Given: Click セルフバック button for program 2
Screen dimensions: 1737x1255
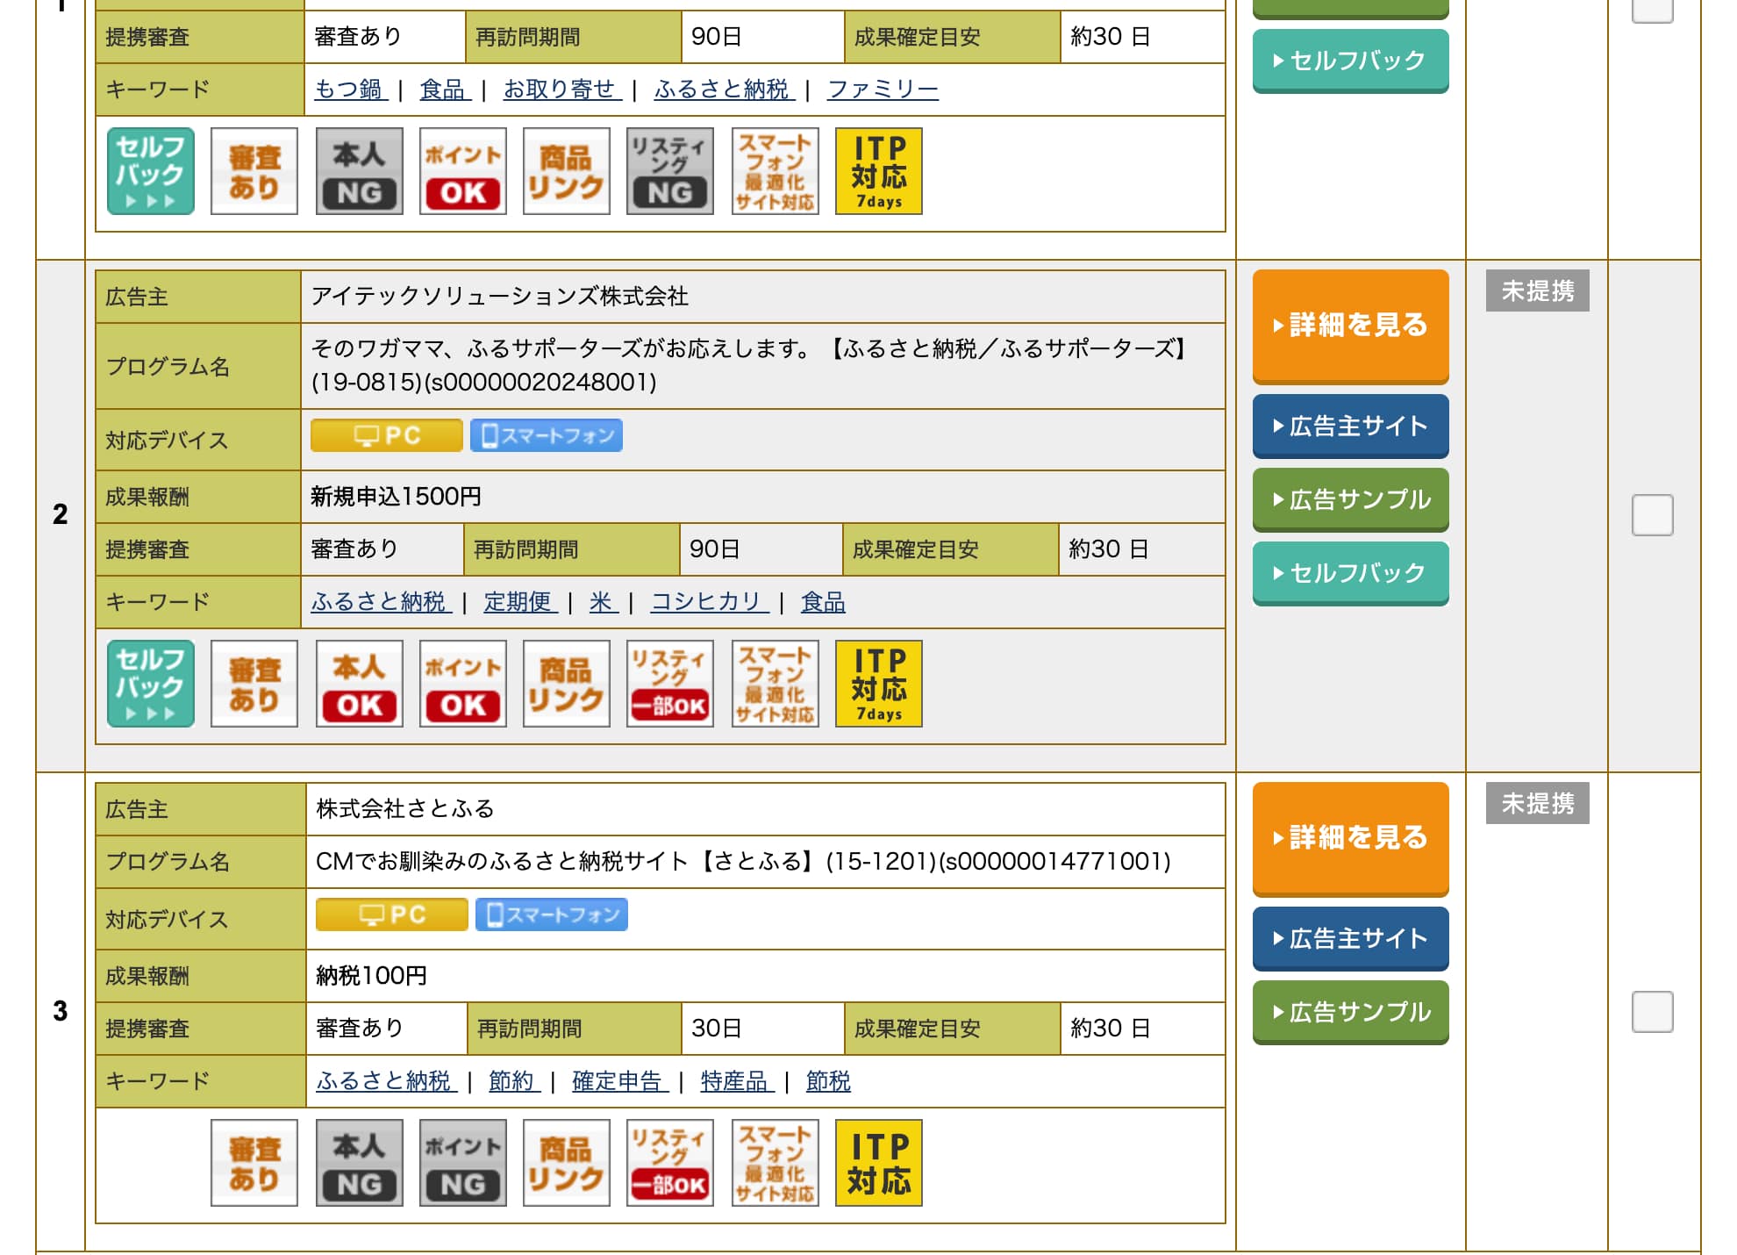Looking at the screenshot, I should pyautogui.click(x=1350, y=574).
